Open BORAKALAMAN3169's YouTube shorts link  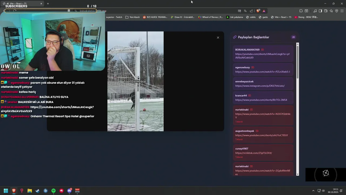(262, 56)
